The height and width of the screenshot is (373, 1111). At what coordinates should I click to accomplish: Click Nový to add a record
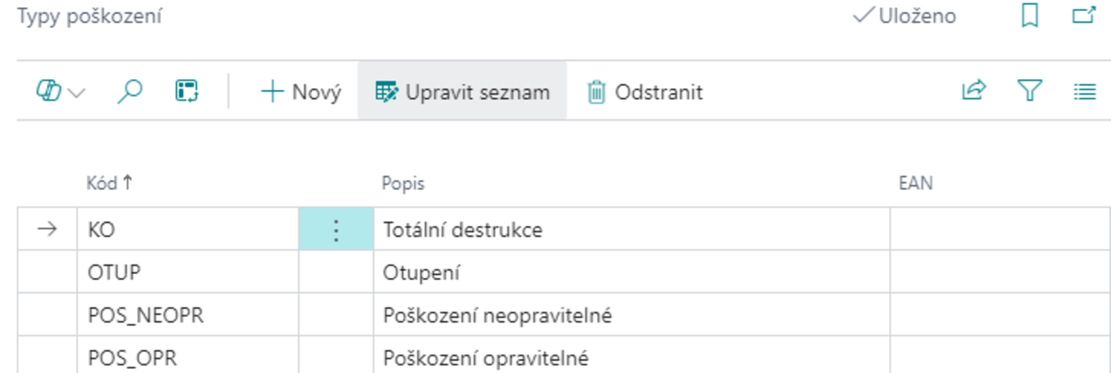click(301, 91)
